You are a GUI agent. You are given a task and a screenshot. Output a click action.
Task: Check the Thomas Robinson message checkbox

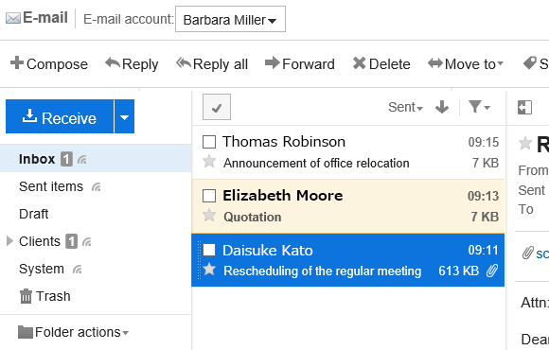click(209, 142)
